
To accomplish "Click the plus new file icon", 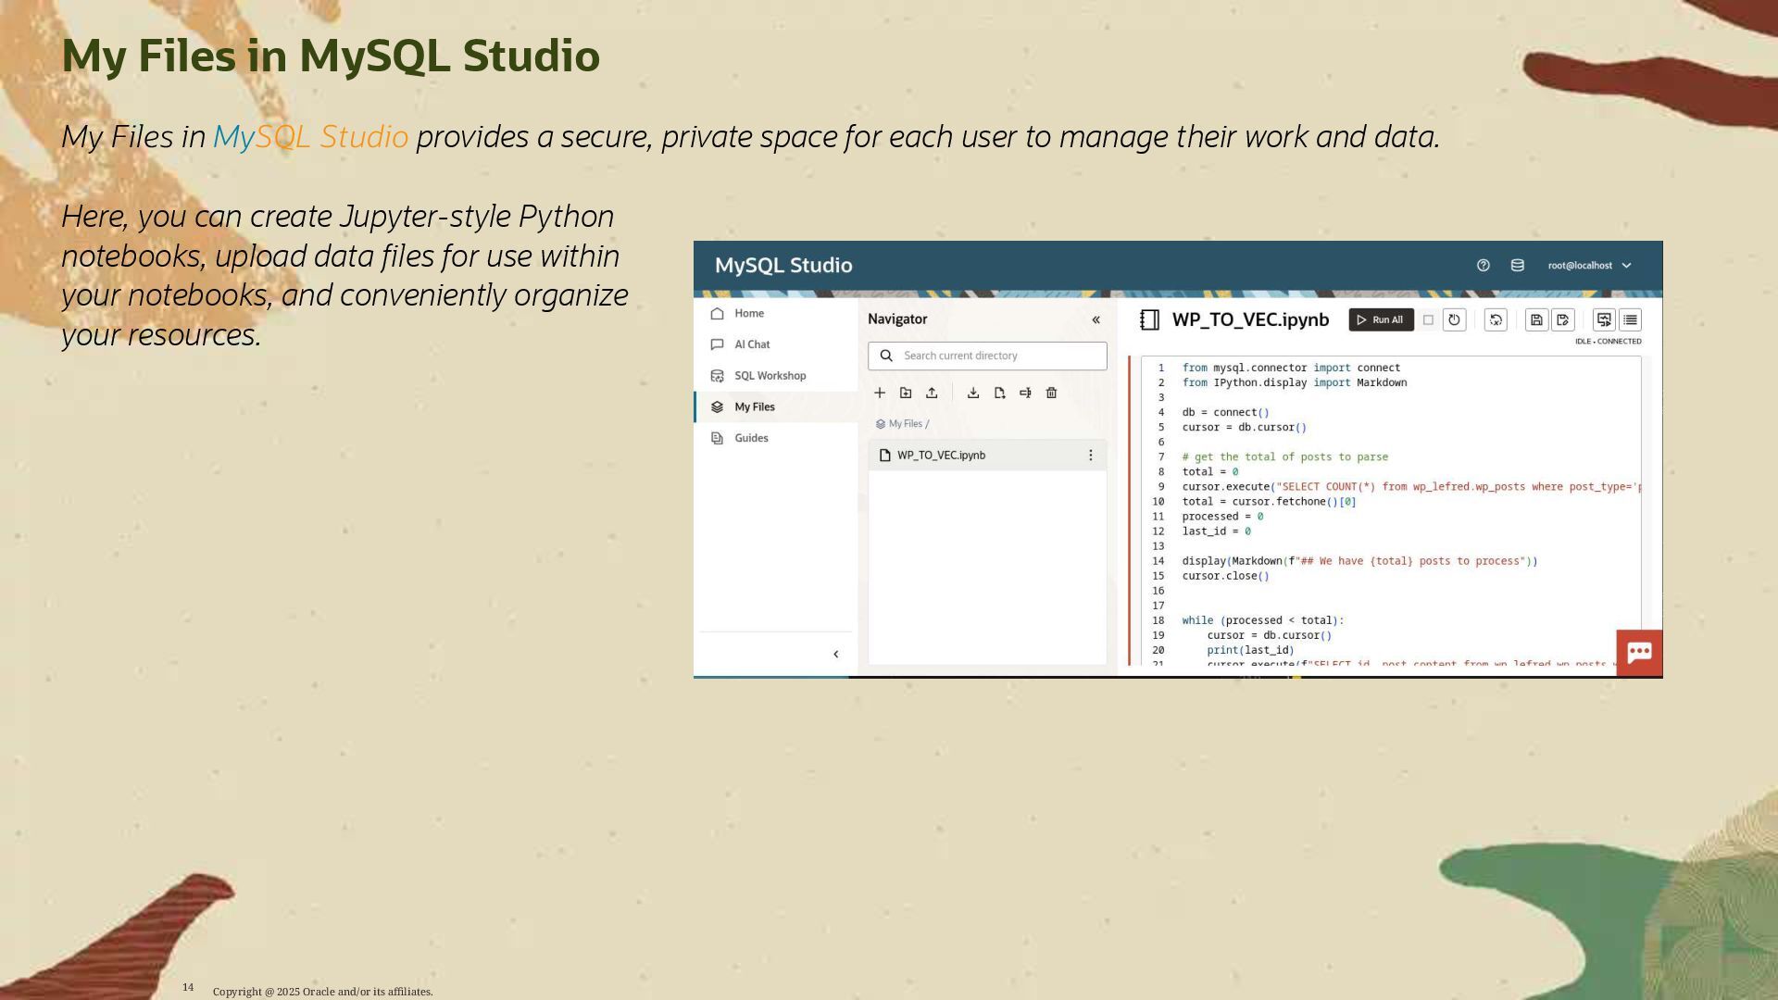I will coord(880,393).
